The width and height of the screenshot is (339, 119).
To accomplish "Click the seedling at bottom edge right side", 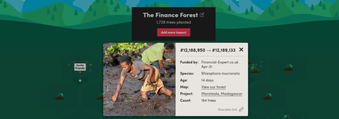I will 286,117.
